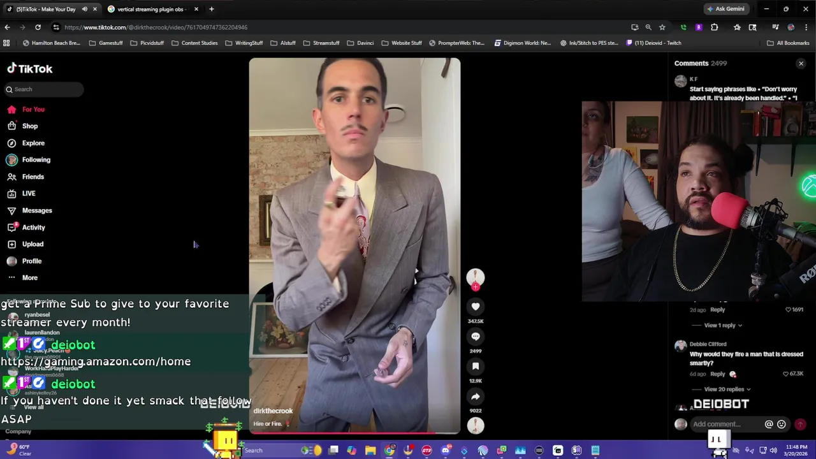Go back in browser history
816x459 pixels.
pyautogui.click(x=7, y=27)
